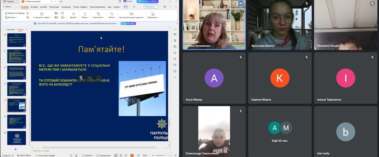
Task: Open Student Tools (Инструменты для студентов)
Action: pos(131,15)
